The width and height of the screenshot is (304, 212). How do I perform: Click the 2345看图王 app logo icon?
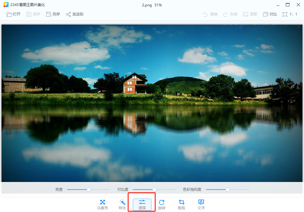(6, 5)
